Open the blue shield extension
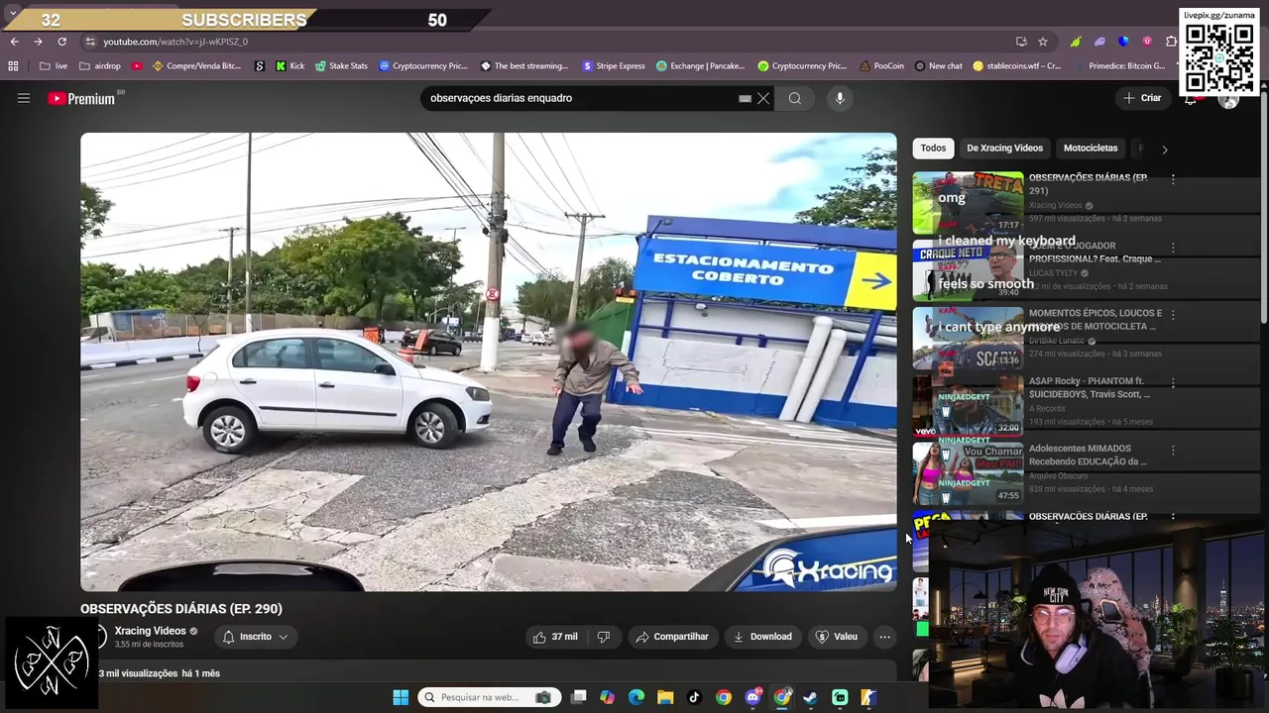 (x=1123, y=42)
